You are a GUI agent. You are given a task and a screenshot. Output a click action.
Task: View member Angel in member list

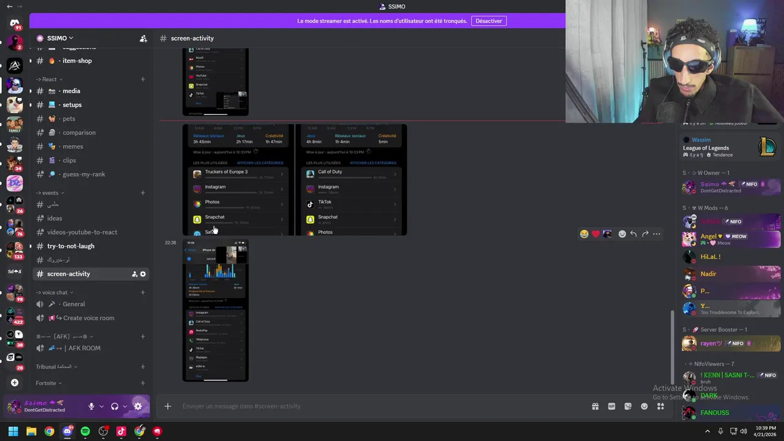[732, 239]
